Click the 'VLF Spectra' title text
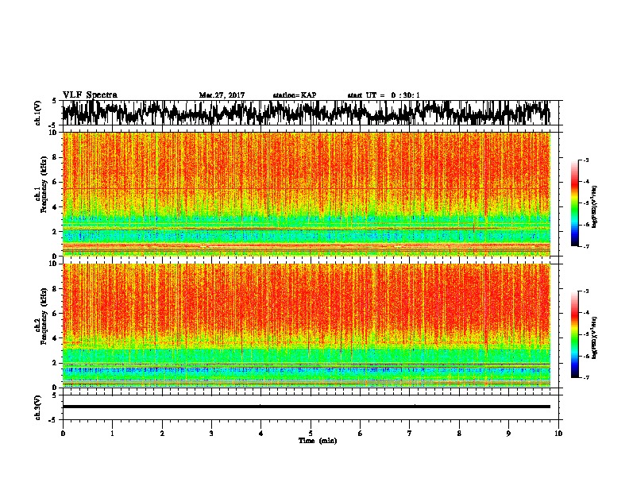629x486 pixels. click(90, 95)
